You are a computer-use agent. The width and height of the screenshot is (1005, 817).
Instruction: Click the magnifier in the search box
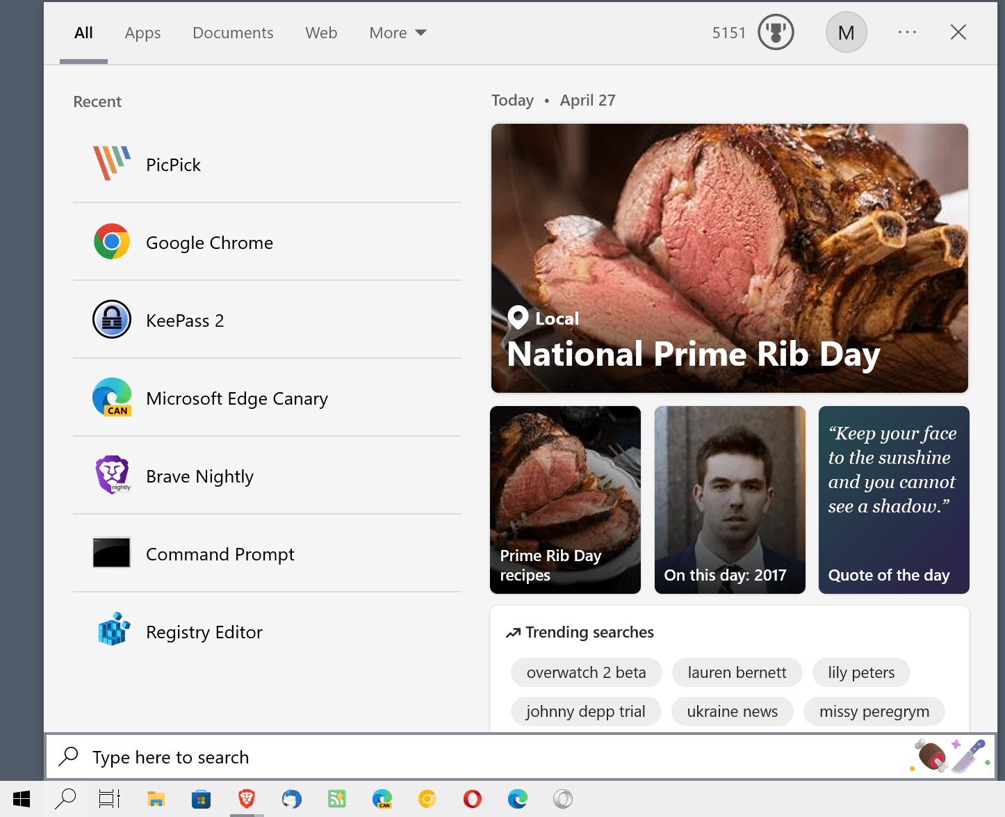tap(68, 757)
